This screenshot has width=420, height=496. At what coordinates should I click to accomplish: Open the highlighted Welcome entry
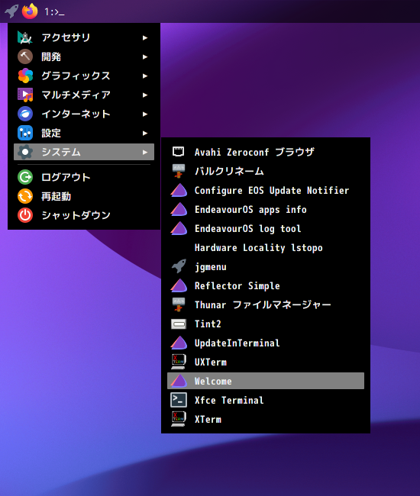266,381
